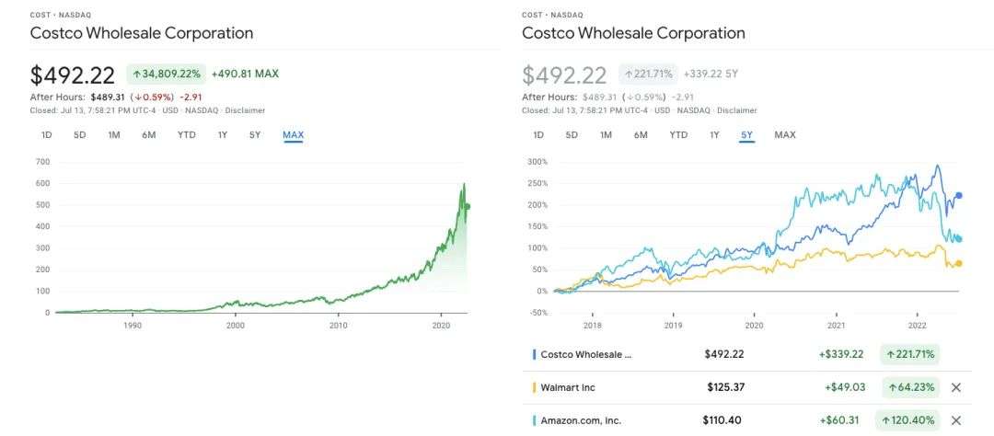The width and height of the screenshot is (994, 436).
Task: Click the 34,809.22% gain badge
Action: click(x=165, y=75)
